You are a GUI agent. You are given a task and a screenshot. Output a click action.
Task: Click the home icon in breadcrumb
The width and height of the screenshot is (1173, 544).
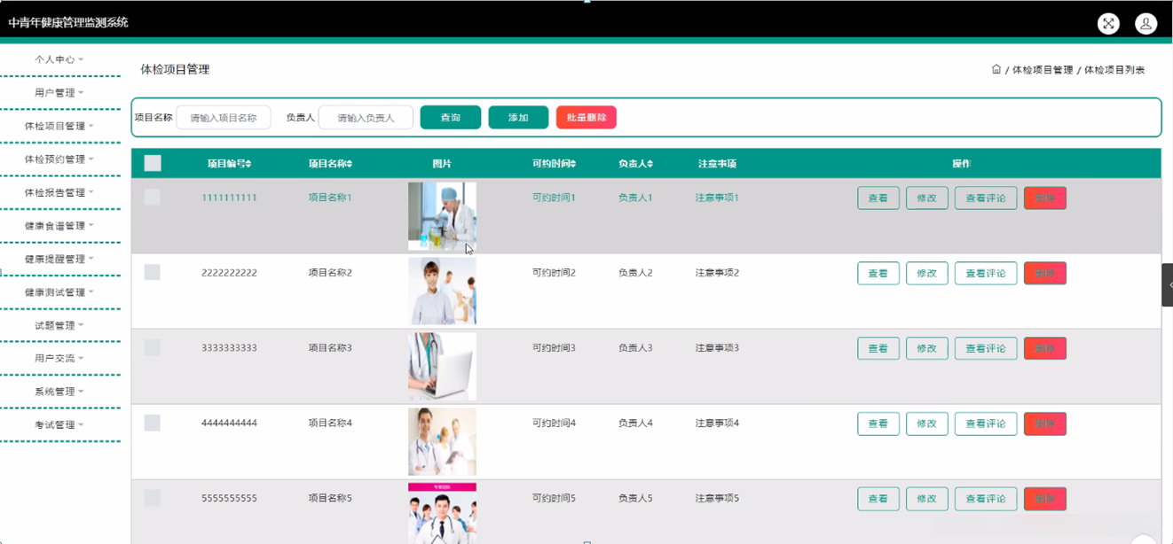(996, 69)
